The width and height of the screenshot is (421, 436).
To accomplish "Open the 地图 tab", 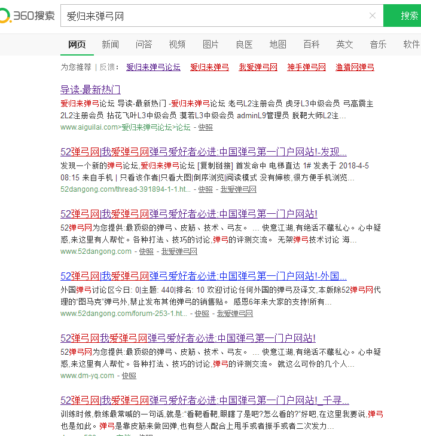I will pyautogui.click(x=277, y=44).
